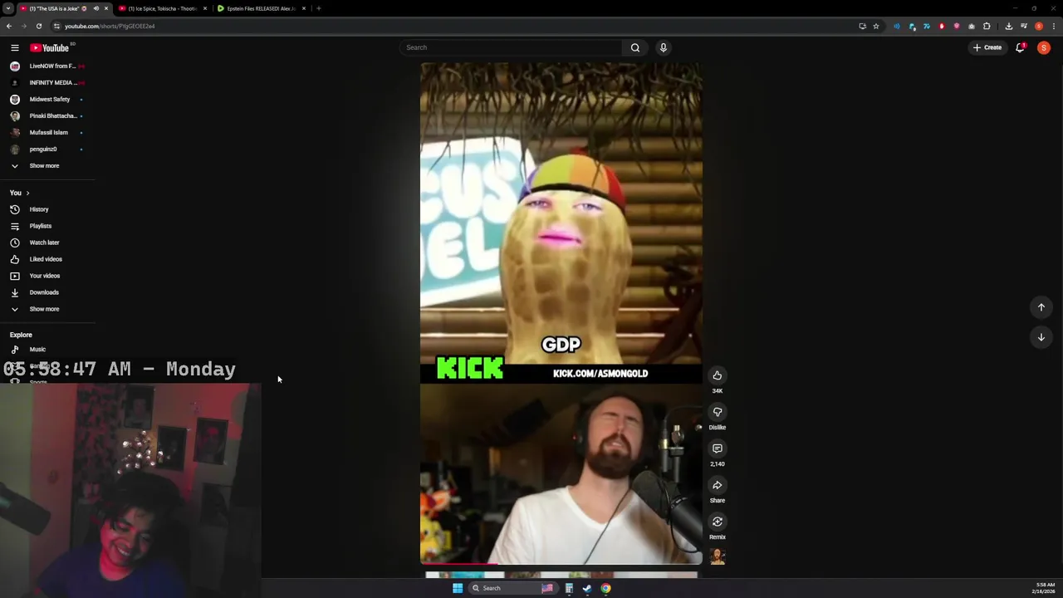Like this Short with the thumbs-up
Viewport: 1063px width, 598px height.
pyautogui.click(x=718, y=375)
